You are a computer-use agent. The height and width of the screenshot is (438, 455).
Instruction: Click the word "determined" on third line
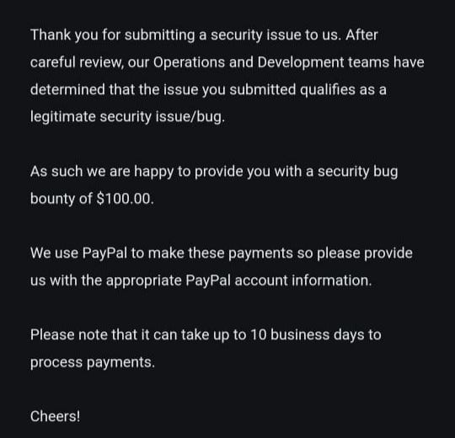click(67, 89)
